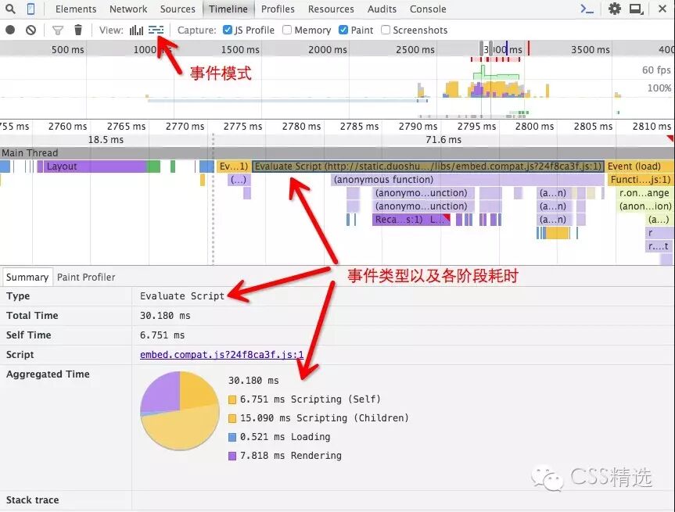Click the aggregated time pie chart
Image resolution: width=675 pixels, height=512 pixels.
180,411
